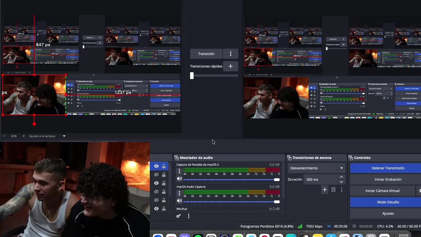Add a quick transition with plus icon
The height and width of the screenshot is (237, 421).
tap(231, 66)
